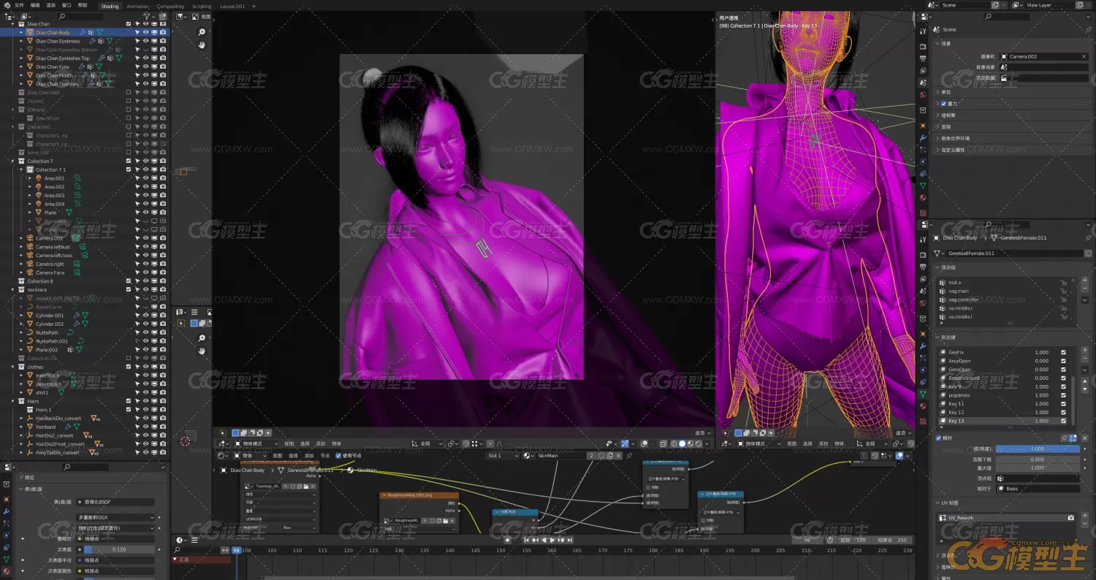Clear the Camera.002 scene camera field
This screenshot has width=1096, height=580.
(x=1084, y=56)
